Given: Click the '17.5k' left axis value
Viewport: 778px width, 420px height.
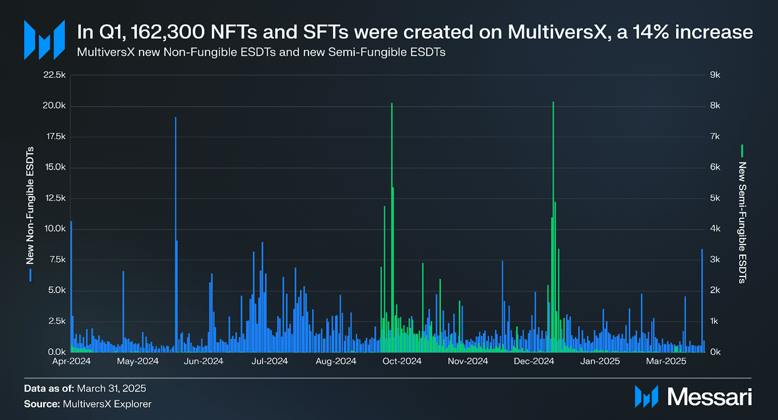Looking at the screenshot, I should 56,136.
